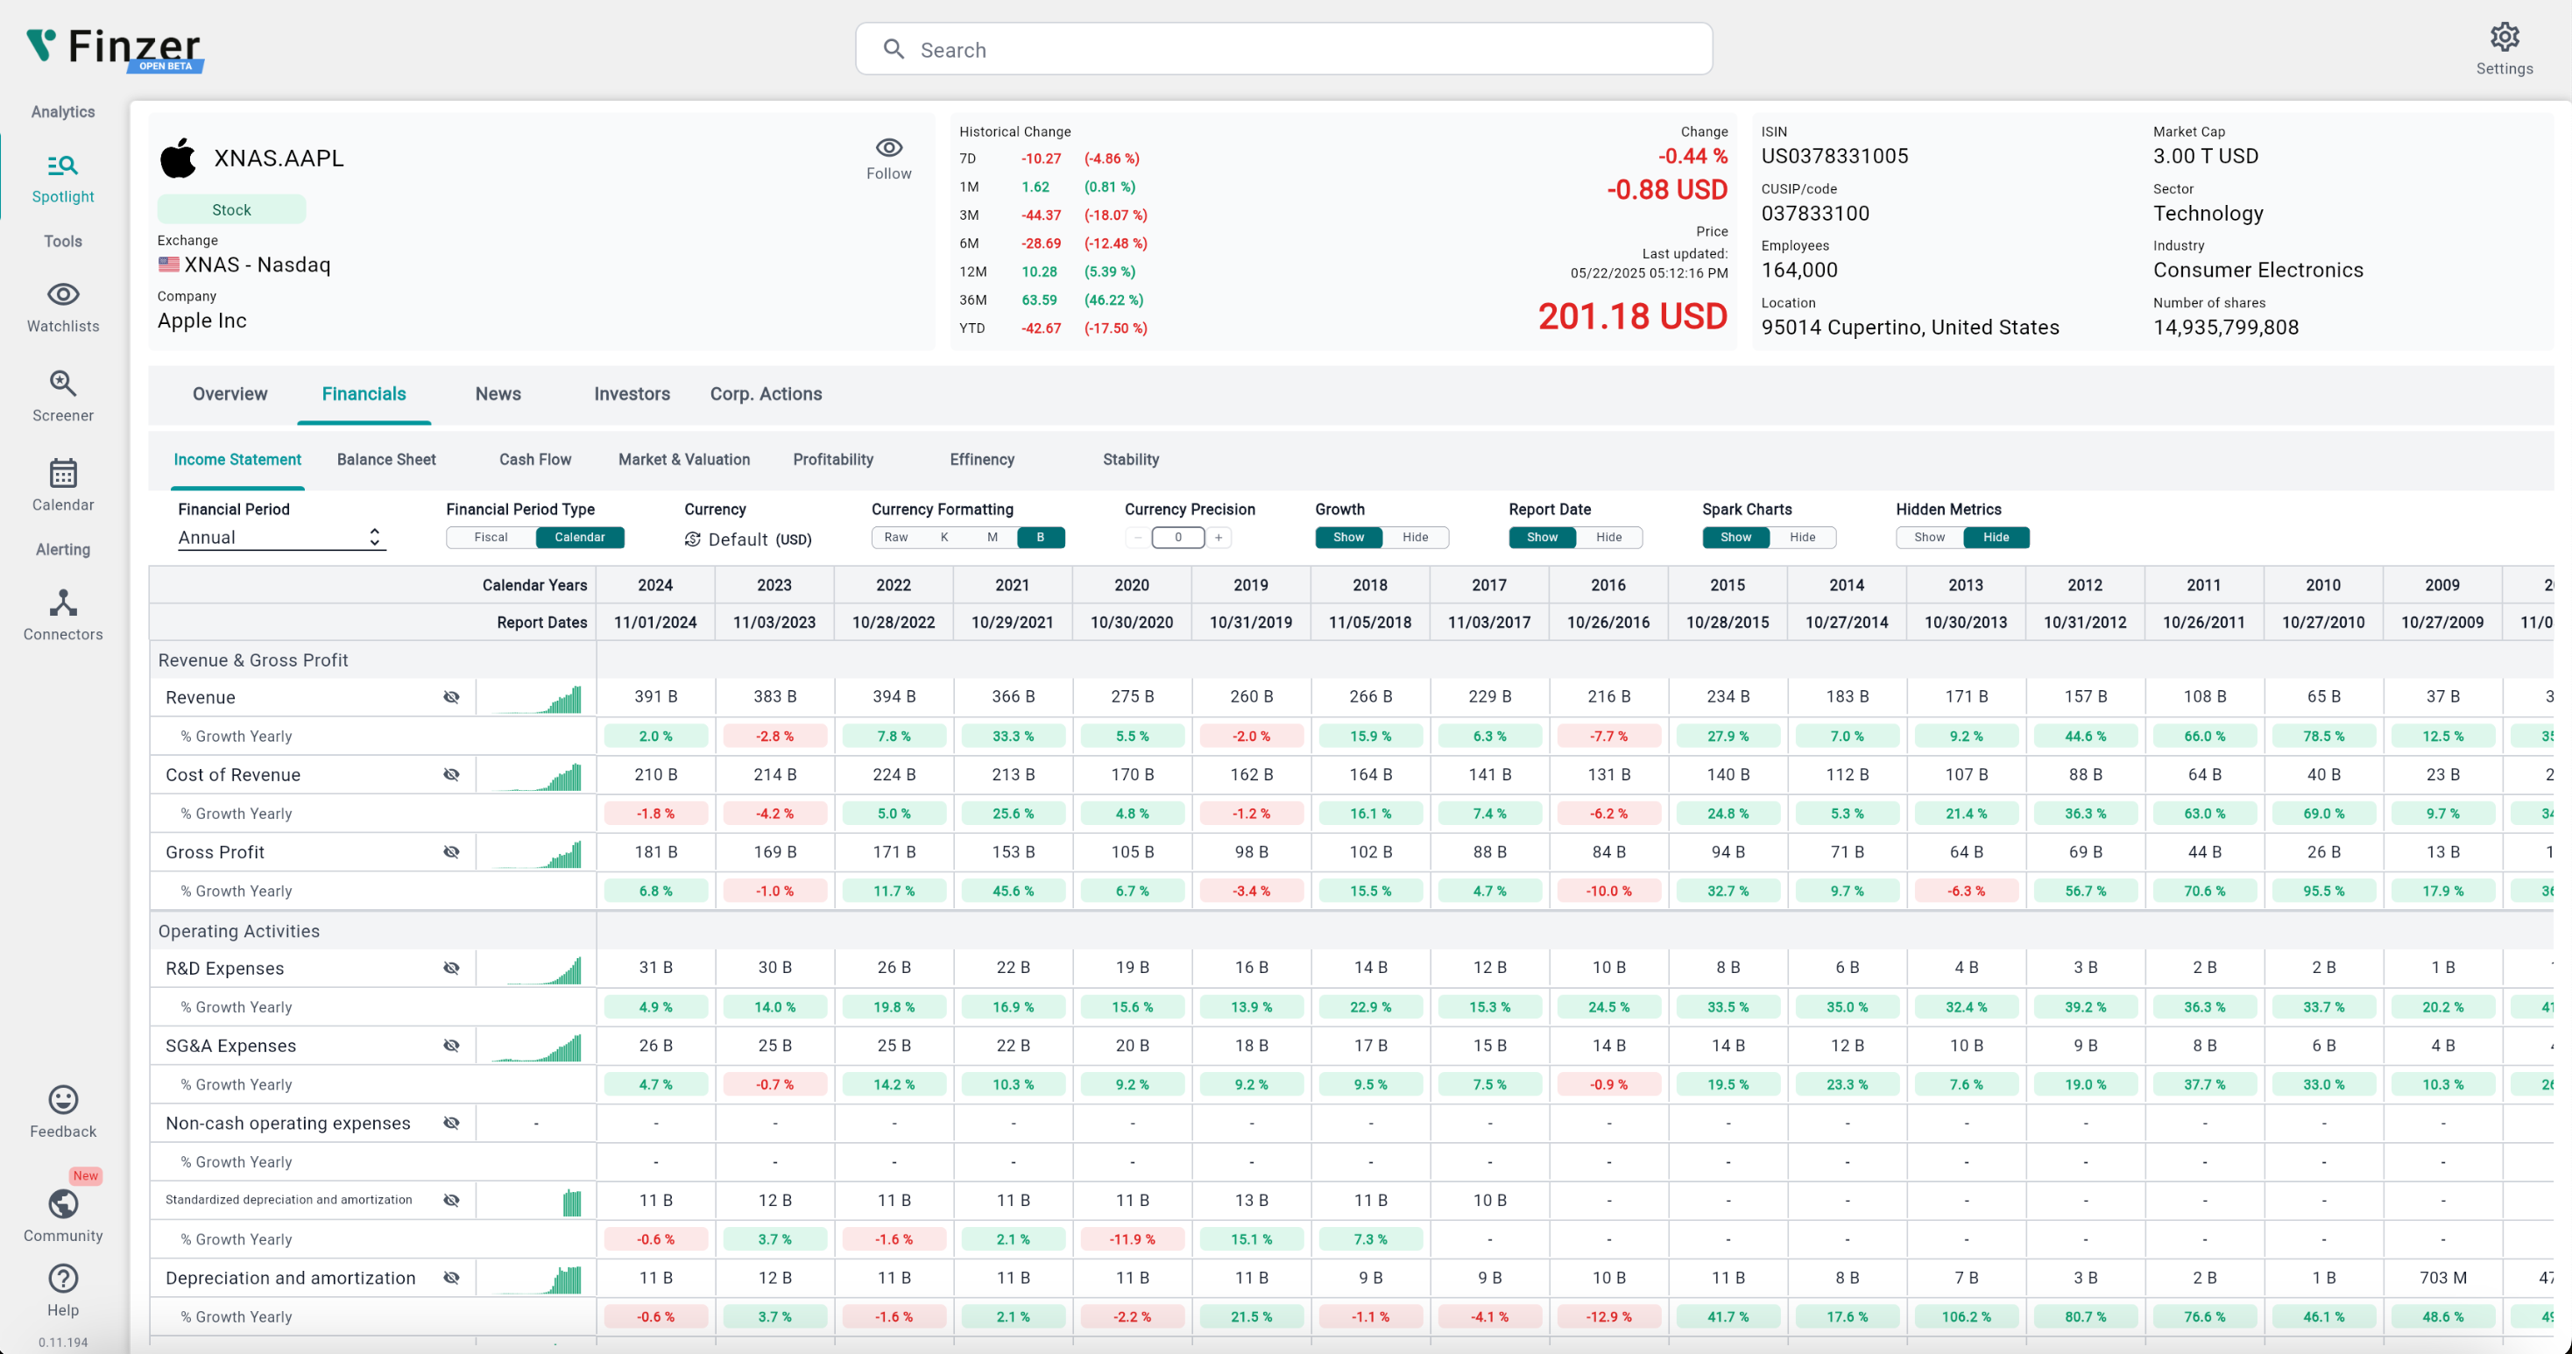Switch to Effinency sub-tab

[981, 459]
